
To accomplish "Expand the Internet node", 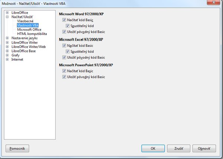I will pyautogui.click(x=7, y=59).
